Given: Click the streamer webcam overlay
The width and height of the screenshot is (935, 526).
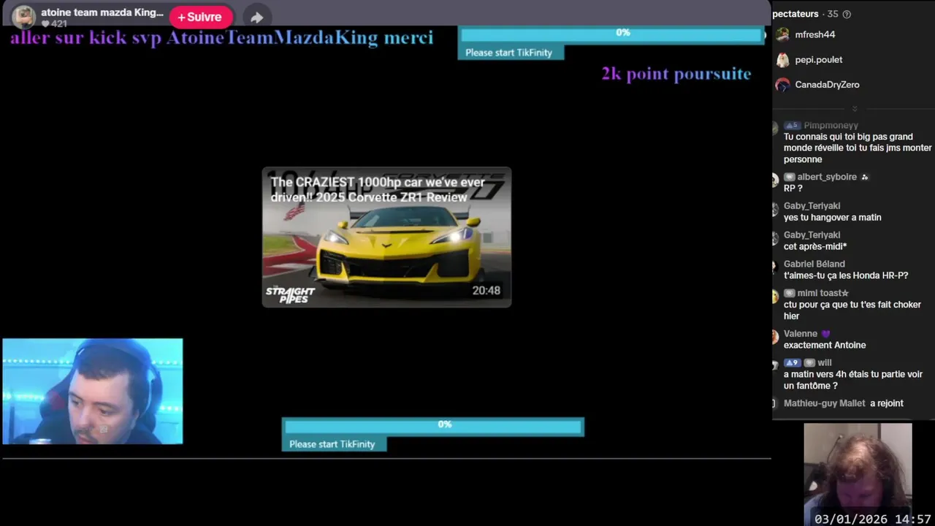Looking at the screenshot, I should 93,391.
